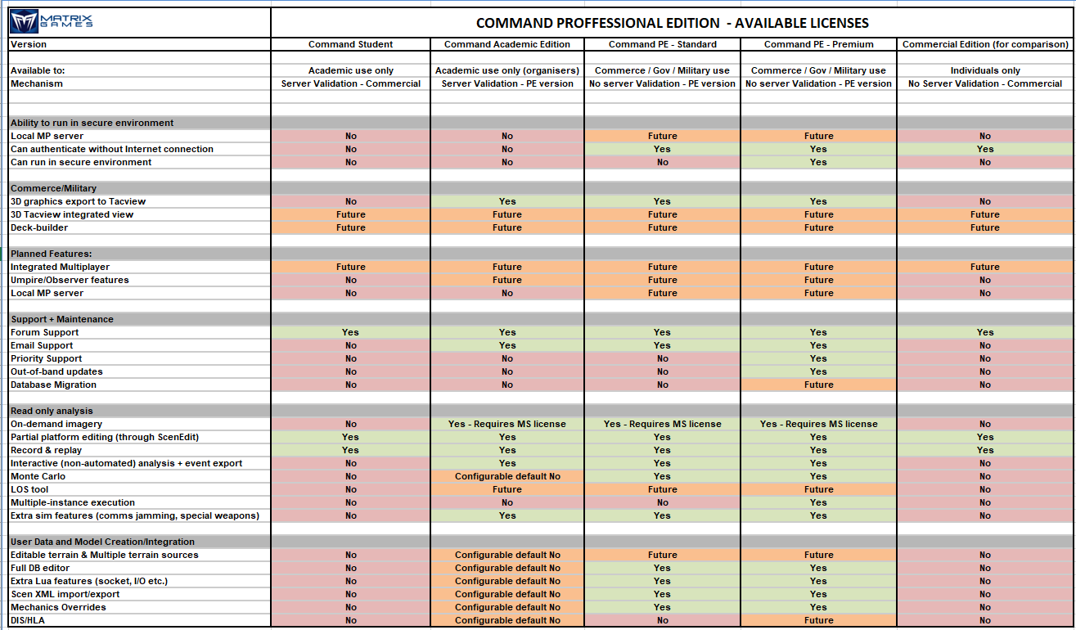Select the Commerce/Military section heading
The height and width of the screenshot is (630, 1076).
(x=541, y=188)
